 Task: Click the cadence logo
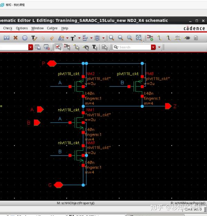[194, 28]
